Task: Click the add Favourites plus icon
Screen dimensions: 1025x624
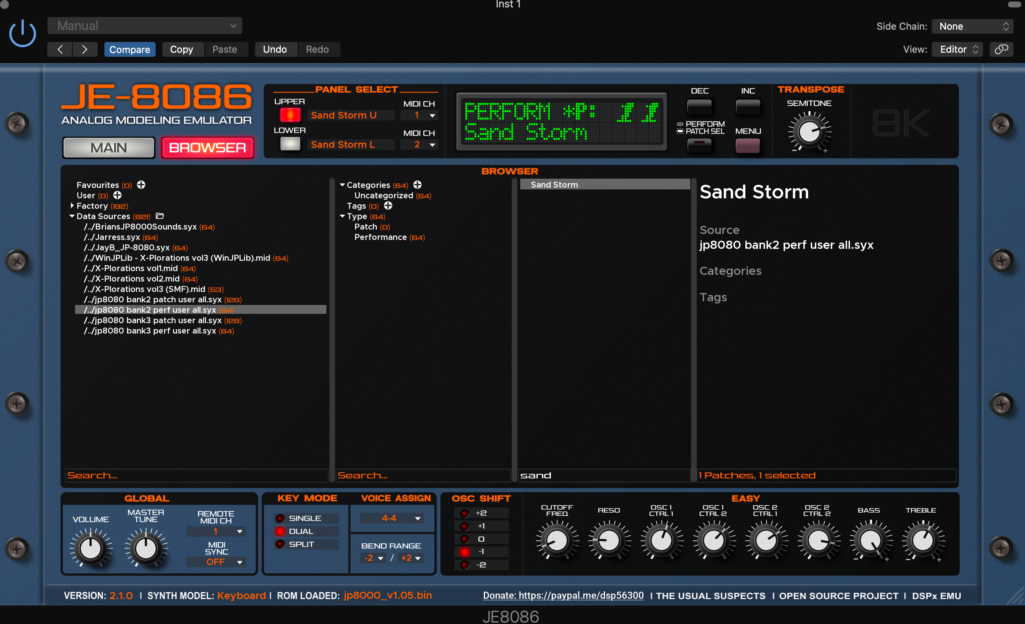Action: 141,185
